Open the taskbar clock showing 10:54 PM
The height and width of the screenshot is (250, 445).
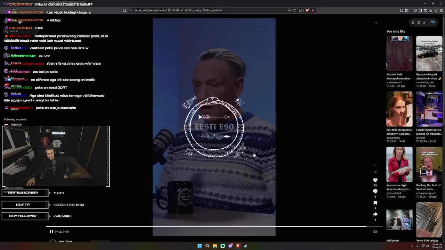(437, 246)
